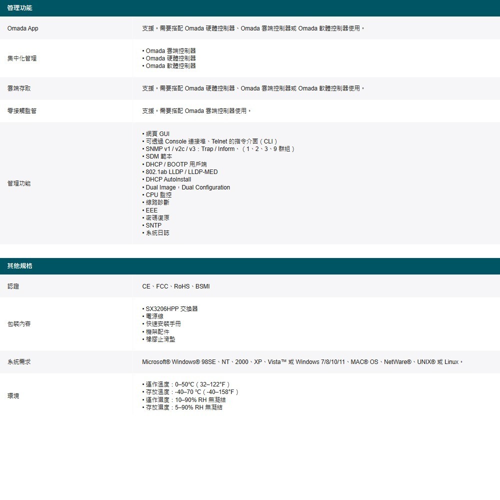This screenshot has width=500, height=500.
Task: Click the 零接觸監管 row label
Action: [21, 111]
